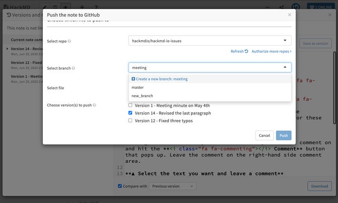Image resolution: width=338 pixels, height=203 pixels.
Task: Check Version 1 - Meeting minute on May 4th
Action: (x=130, y=105)
